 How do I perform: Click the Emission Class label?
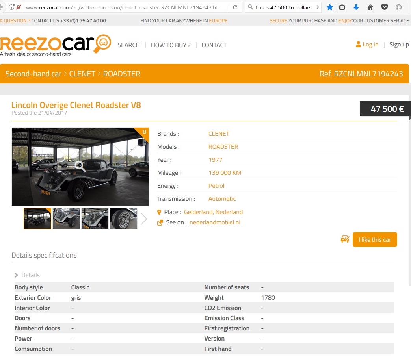[224, 318]
